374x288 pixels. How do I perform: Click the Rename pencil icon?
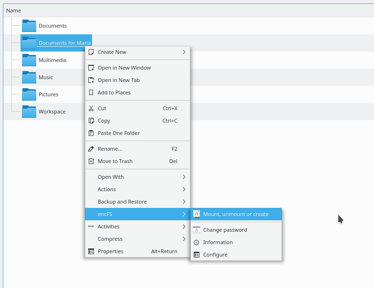point(91,149)
